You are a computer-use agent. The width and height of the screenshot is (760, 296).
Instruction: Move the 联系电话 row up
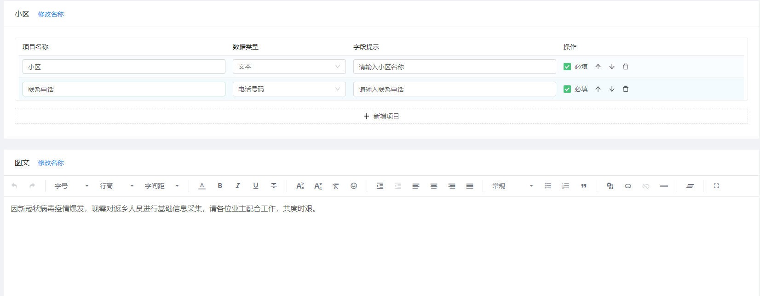(x=598, y=89)
